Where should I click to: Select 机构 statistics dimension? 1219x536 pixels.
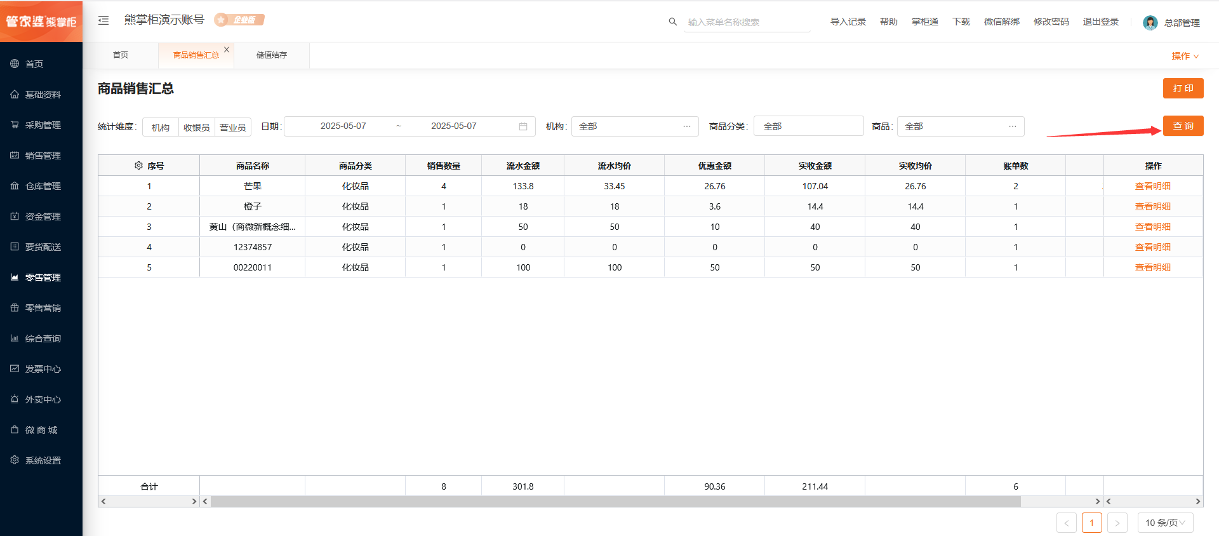161,127
